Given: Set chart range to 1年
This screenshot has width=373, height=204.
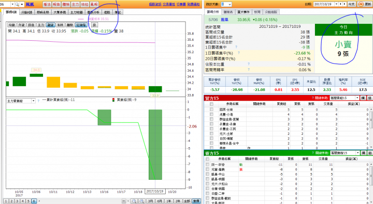Looking at the screenshot, I should (169, 201).
